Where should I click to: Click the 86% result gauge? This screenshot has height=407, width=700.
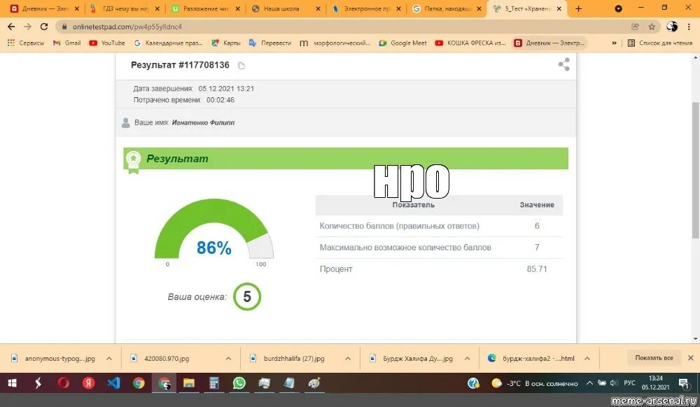213,229
